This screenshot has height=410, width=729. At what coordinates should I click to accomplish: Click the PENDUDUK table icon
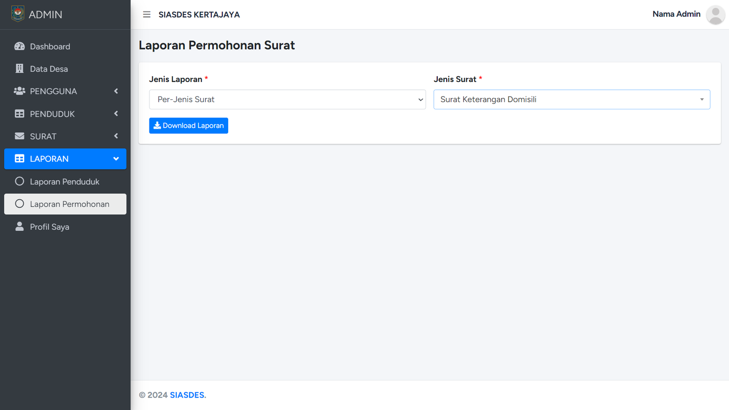[20, 114]
